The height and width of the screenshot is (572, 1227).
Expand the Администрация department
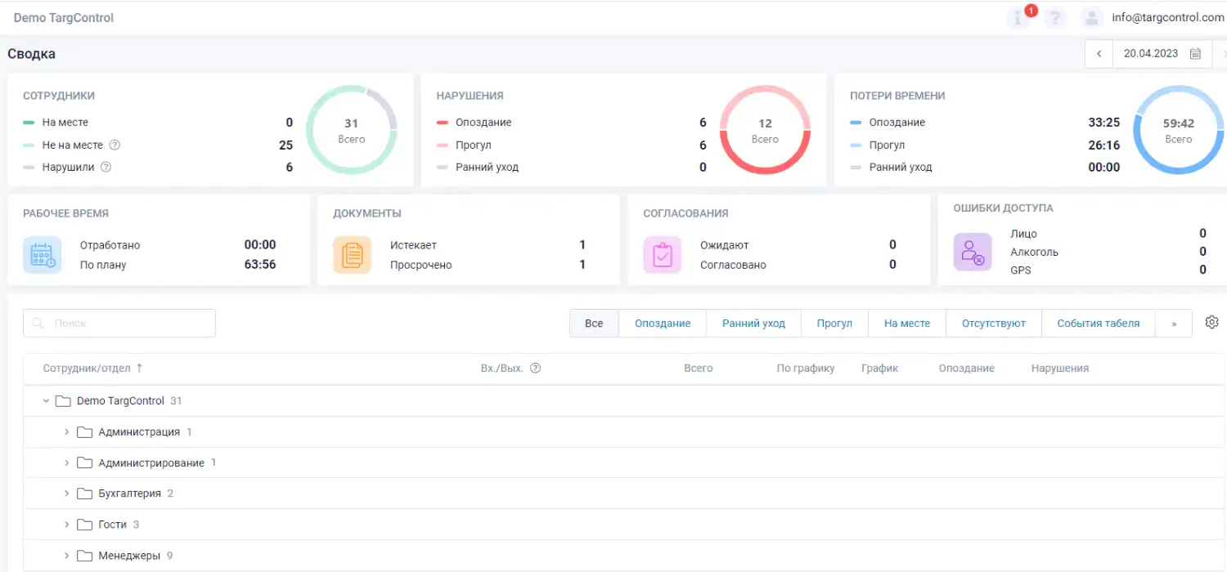67,432
